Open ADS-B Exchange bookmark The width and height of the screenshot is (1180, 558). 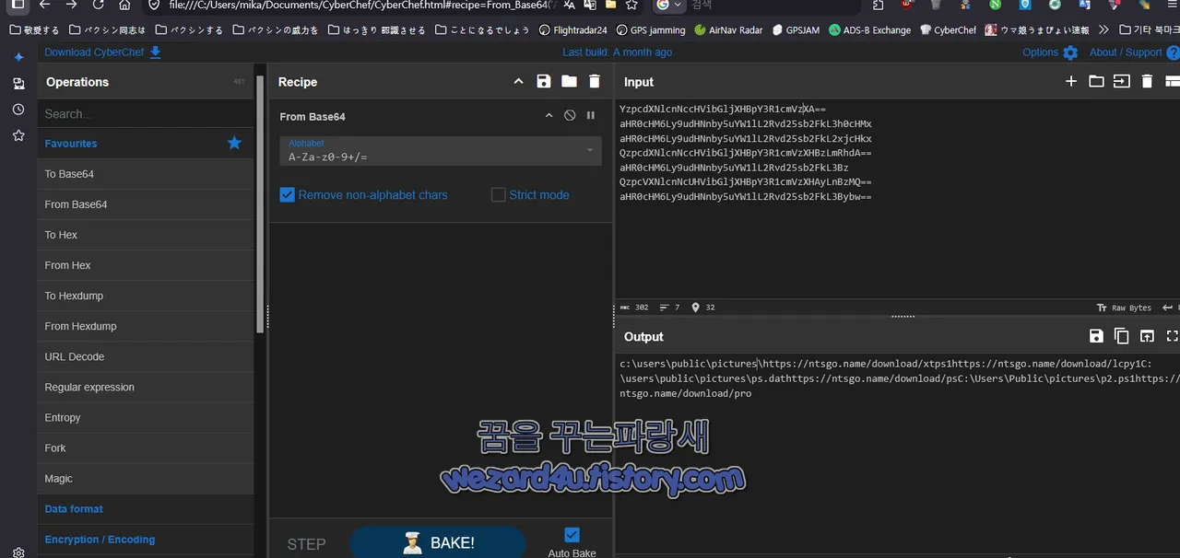click(869, 30)
